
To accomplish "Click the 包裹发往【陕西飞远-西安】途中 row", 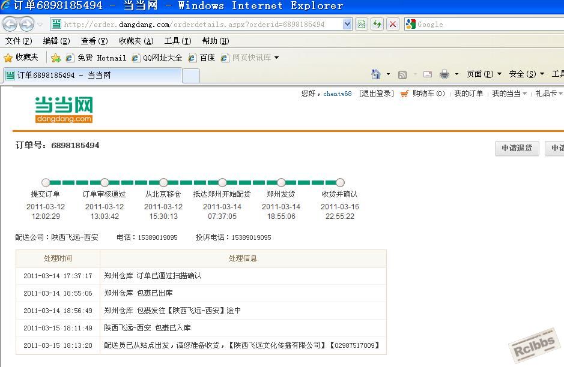I will point(201,311).
